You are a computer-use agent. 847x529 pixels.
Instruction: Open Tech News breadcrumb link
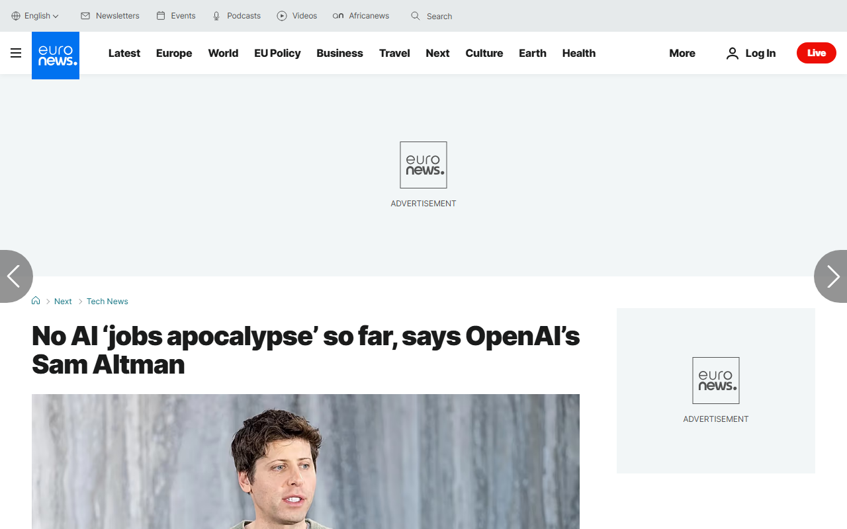107,301
